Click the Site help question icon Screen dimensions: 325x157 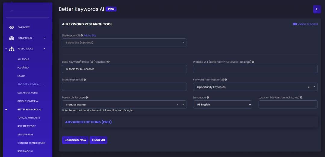point(82,36)
